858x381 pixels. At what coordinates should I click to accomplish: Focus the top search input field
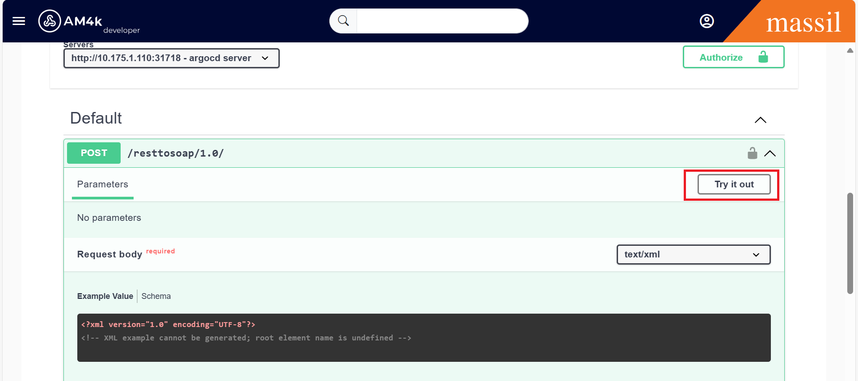click(442, 21)
